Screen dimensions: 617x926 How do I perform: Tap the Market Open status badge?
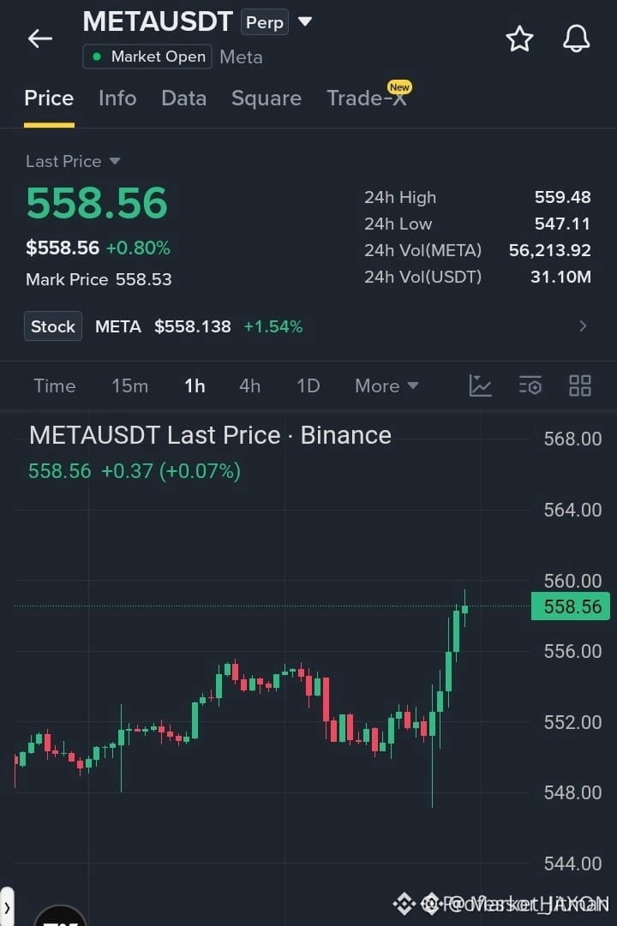147,57
